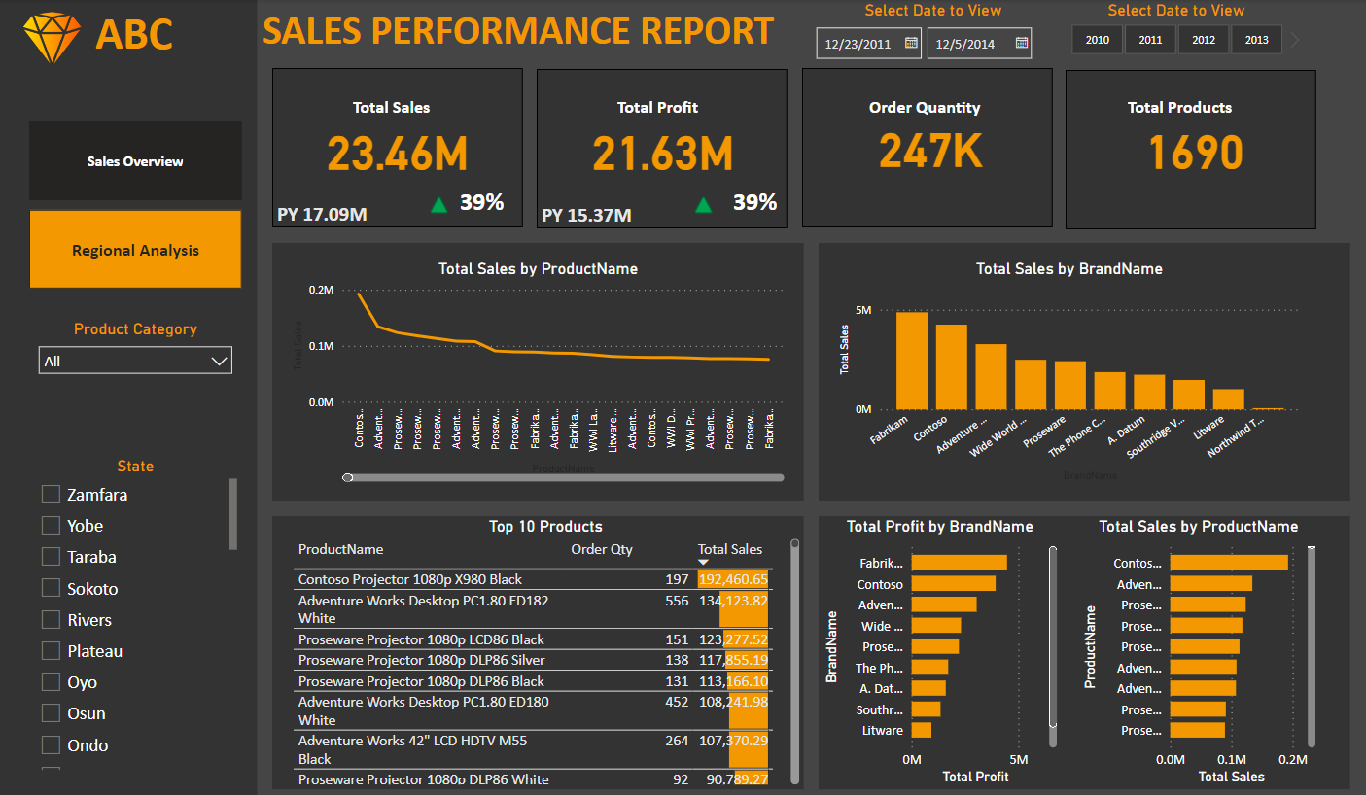Image resolution: width=1366 pixels, height=795 pixels.
Task: Select the A. Datum bar in Sales by BrandName
Action: [x=1149, y=392]
